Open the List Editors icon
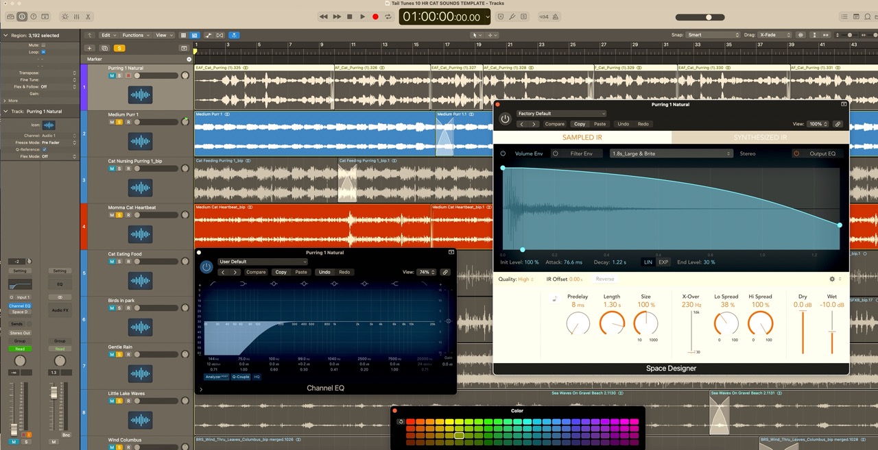This screenshot has width=878, height=450. coord(845,16)
